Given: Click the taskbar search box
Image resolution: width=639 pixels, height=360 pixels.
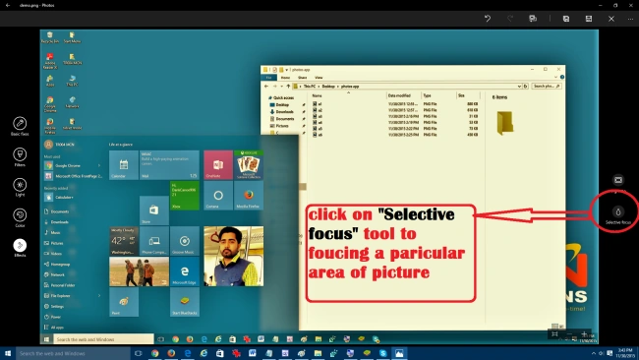Looking at the screenshot, I should click(73, 353).
